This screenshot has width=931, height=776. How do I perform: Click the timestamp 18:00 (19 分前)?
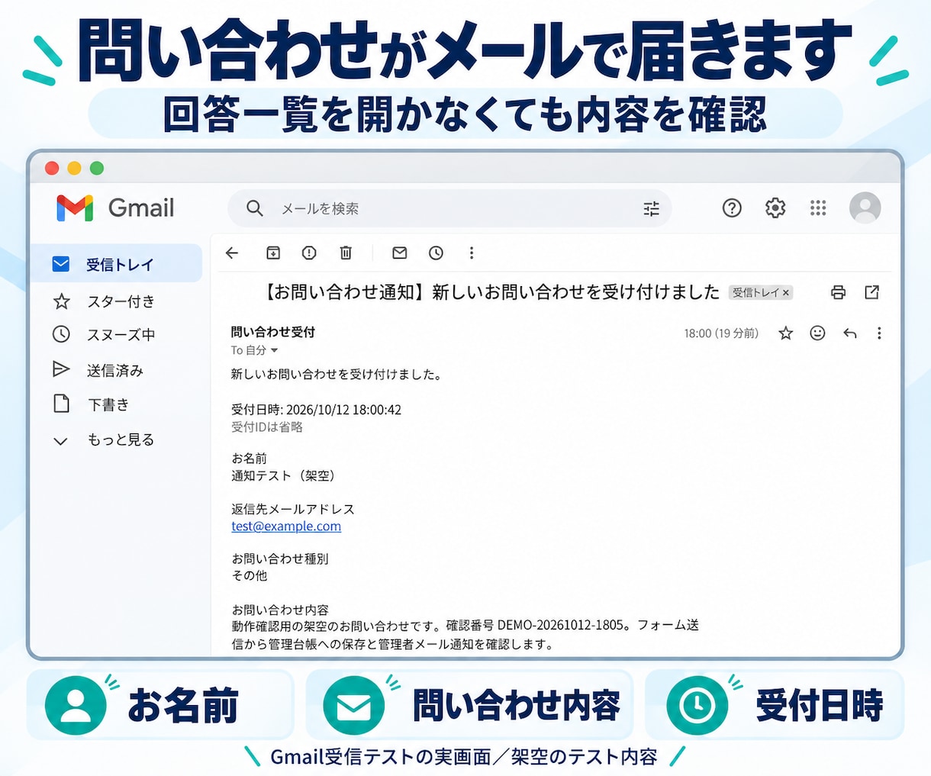[721, 333]
